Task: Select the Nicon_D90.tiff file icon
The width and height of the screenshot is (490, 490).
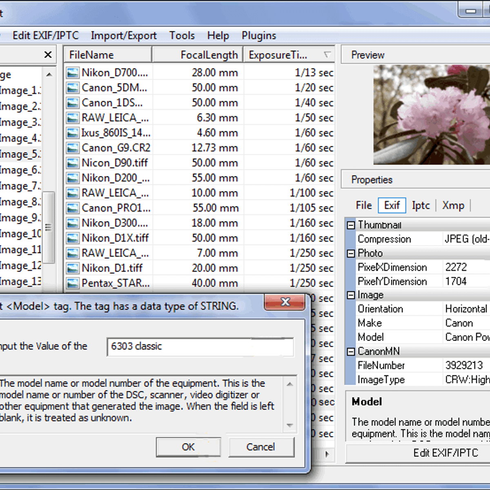Action: [73, 163]
